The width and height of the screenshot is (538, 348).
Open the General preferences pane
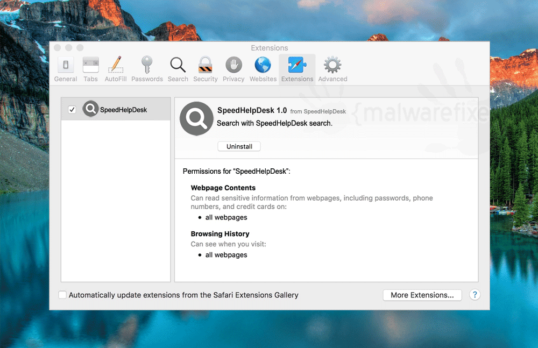point(66,69)
